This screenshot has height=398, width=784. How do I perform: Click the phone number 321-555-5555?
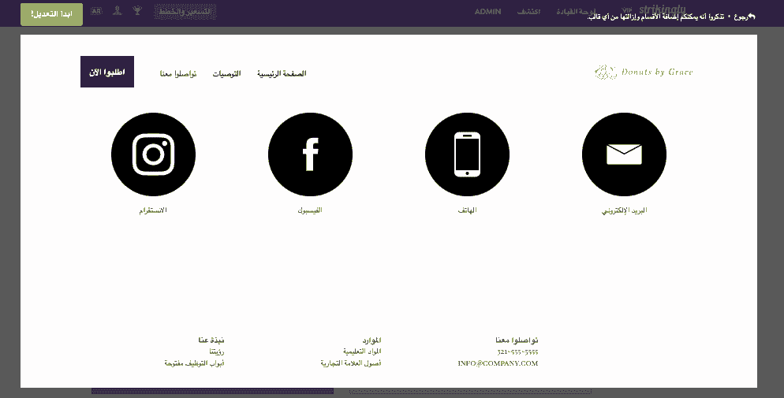(x=518, y=352)
